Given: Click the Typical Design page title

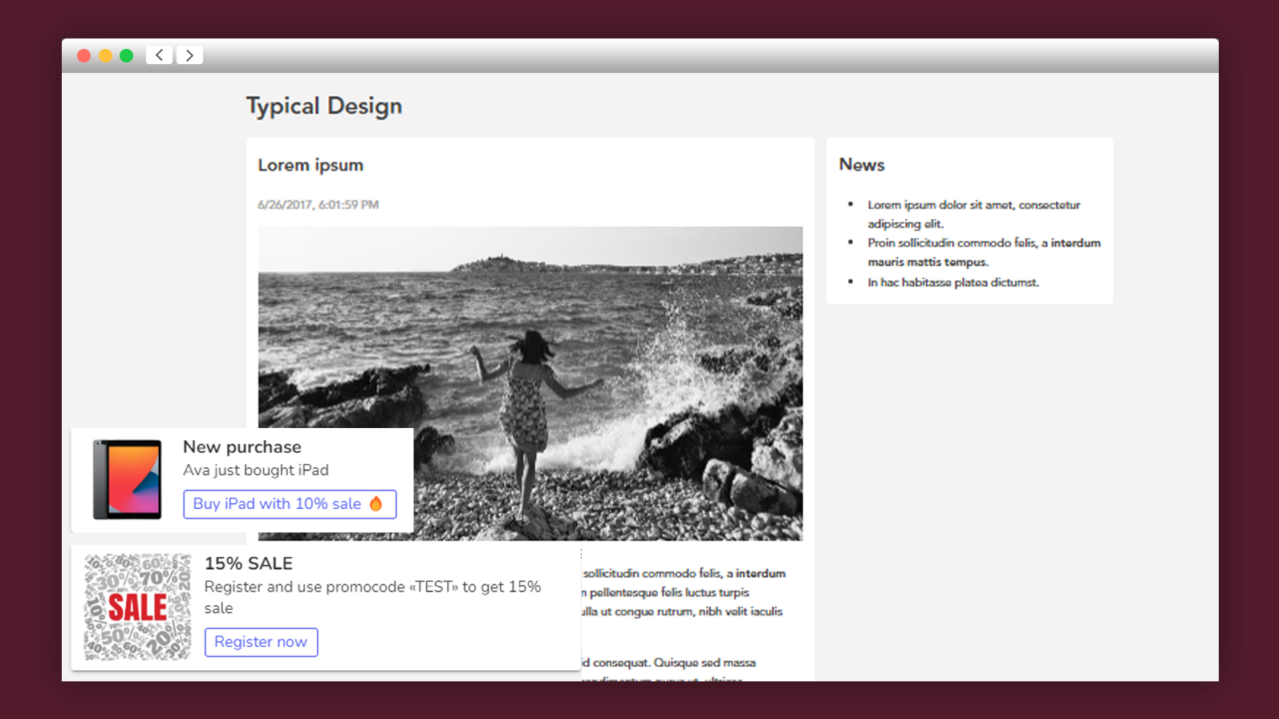Looking at the screenshot, I should (x=323, y=106).
